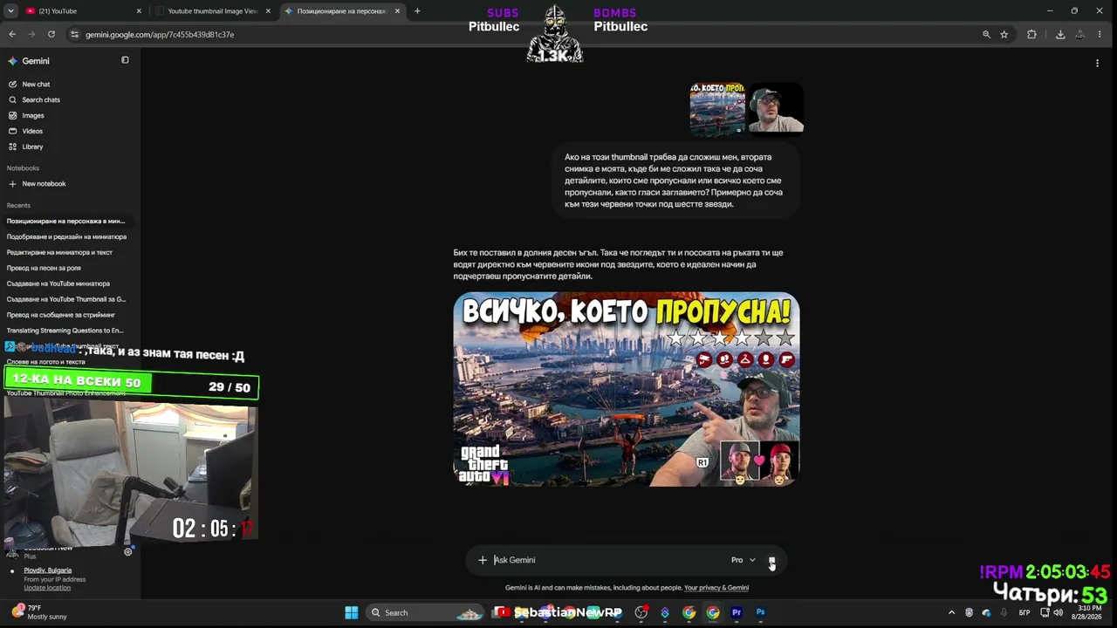Open browser Downloads
1117x628 pixels.
point(1060,35)
